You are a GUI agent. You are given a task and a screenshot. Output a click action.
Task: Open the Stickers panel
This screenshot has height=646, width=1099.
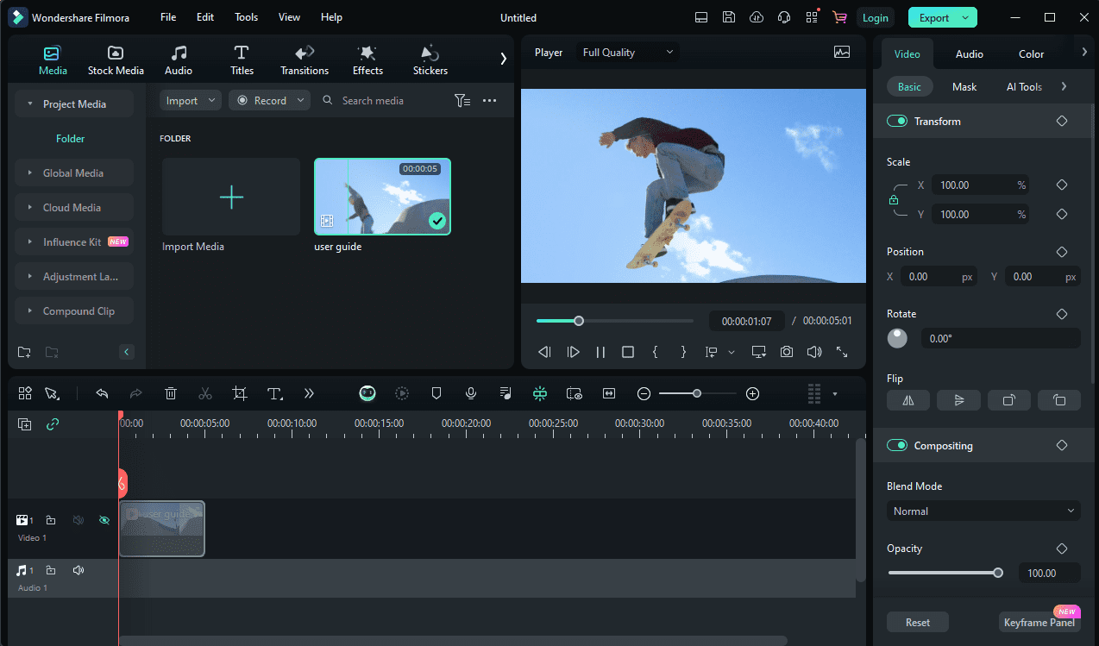click(x=429, y=59)
